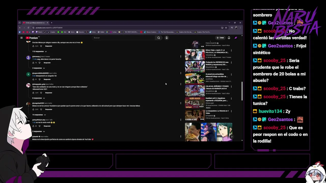326x183 pixels.
Task: Open the TikTok Creator bookmark
Action: [x=51, y=32]
